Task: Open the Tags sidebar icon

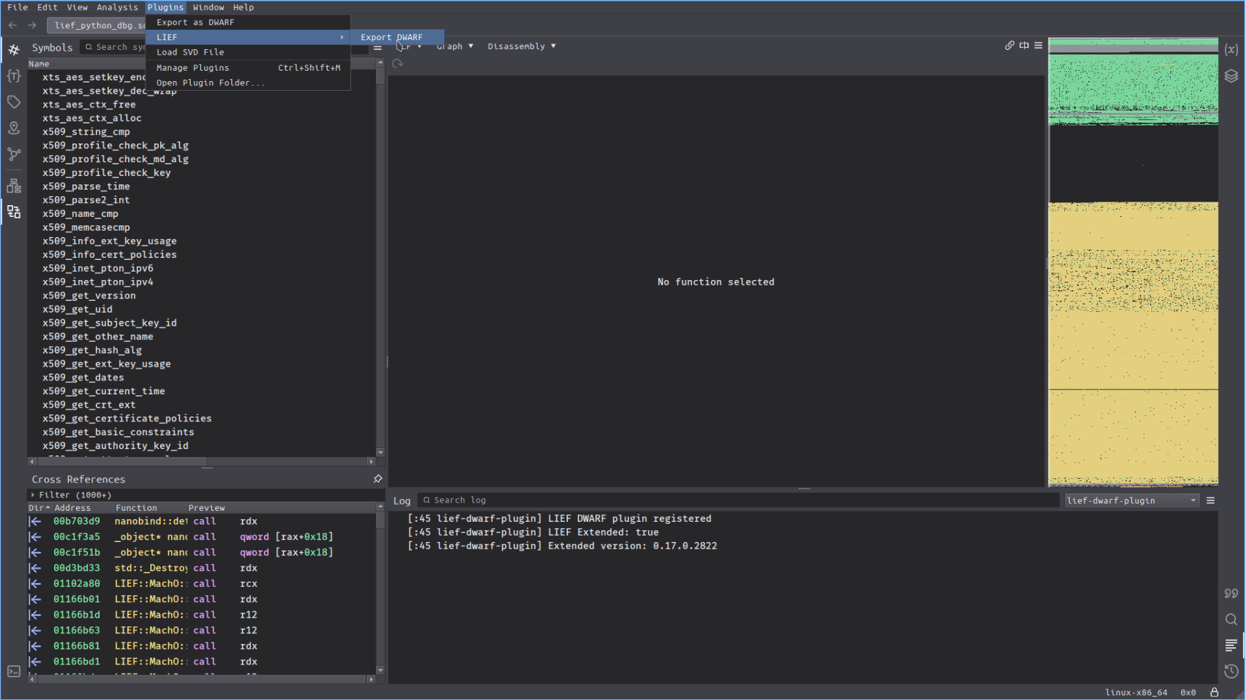Action: pyautogui.click(x=14, y=102)
